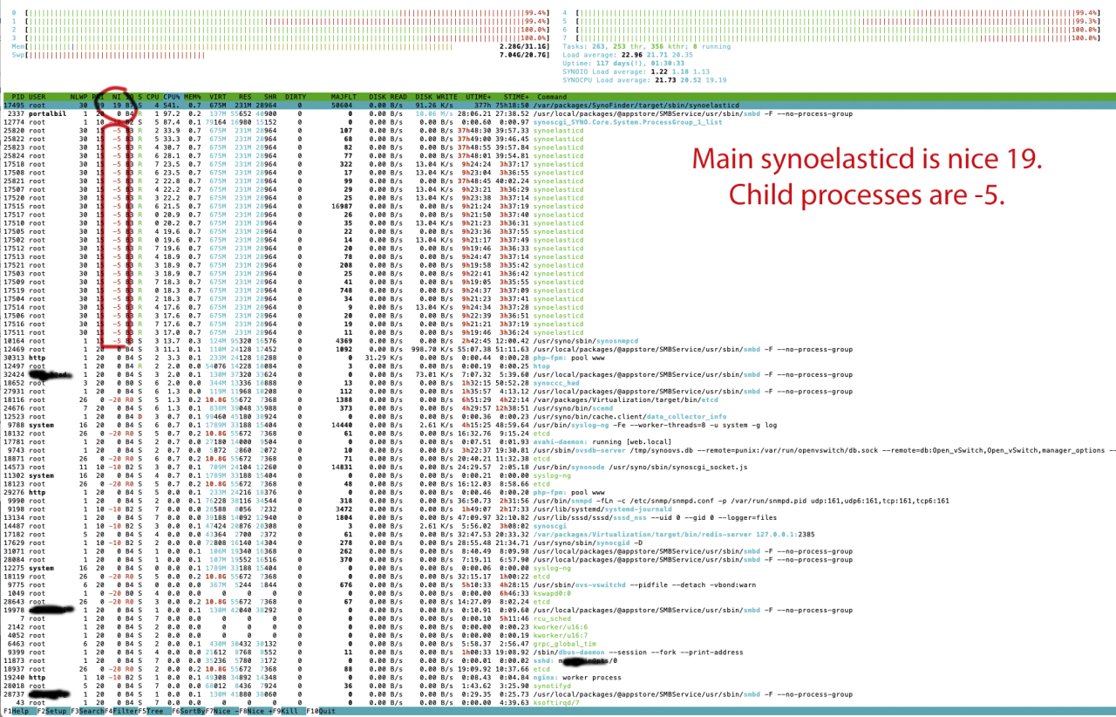This screenshot has height=717, width=1116.
Task: Select the portalbil smbd process row PID 2337
Action: click(x=349, y=114)
